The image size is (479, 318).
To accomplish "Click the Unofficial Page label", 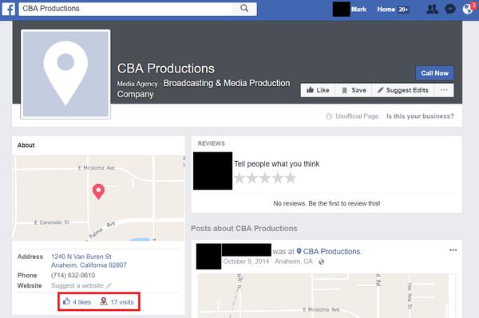I will point(357,116).
